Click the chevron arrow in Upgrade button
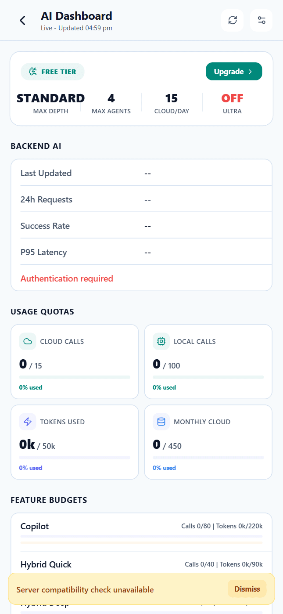 pos(251,72)
